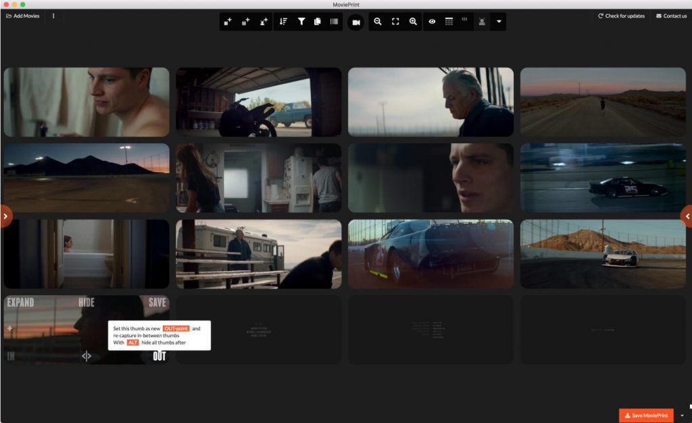Select the desert road runner thumbnail

pos(603,102)
